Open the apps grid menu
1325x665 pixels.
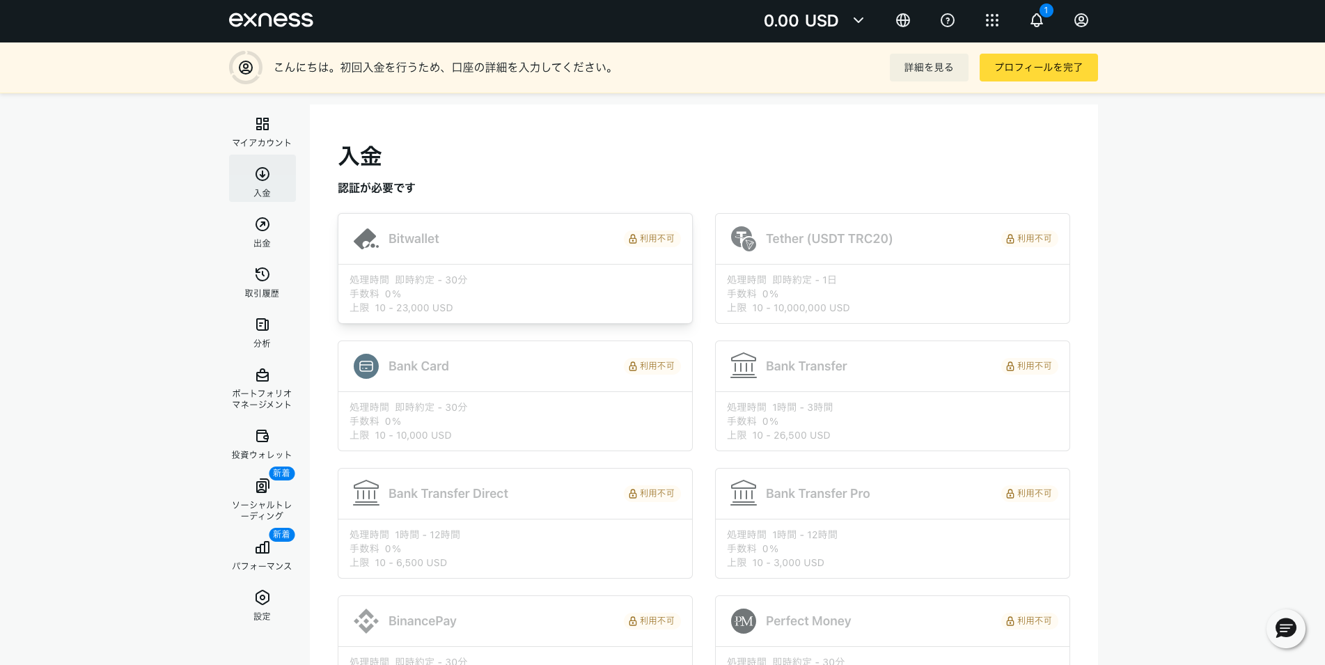992,20
